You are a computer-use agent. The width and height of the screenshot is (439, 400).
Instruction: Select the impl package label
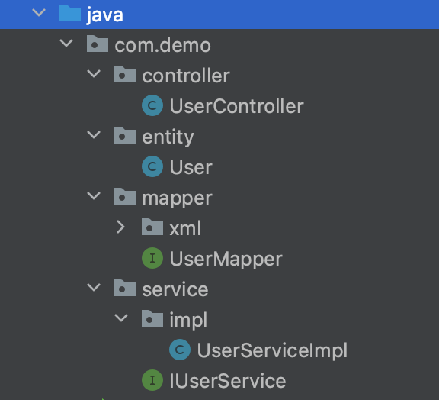[x=188, y=320]
